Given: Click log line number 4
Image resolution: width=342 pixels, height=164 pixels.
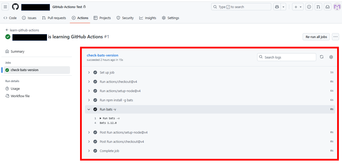Looking at the screenshot, I should coord(95,123).
